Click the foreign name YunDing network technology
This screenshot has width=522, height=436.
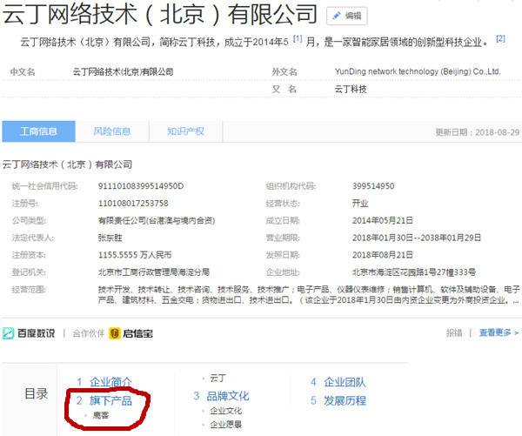coord(418,71)
